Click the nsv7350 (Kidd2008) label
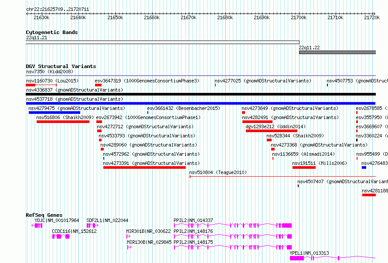The width and height of the screenshot is (388, 263). tap(50, 72)
